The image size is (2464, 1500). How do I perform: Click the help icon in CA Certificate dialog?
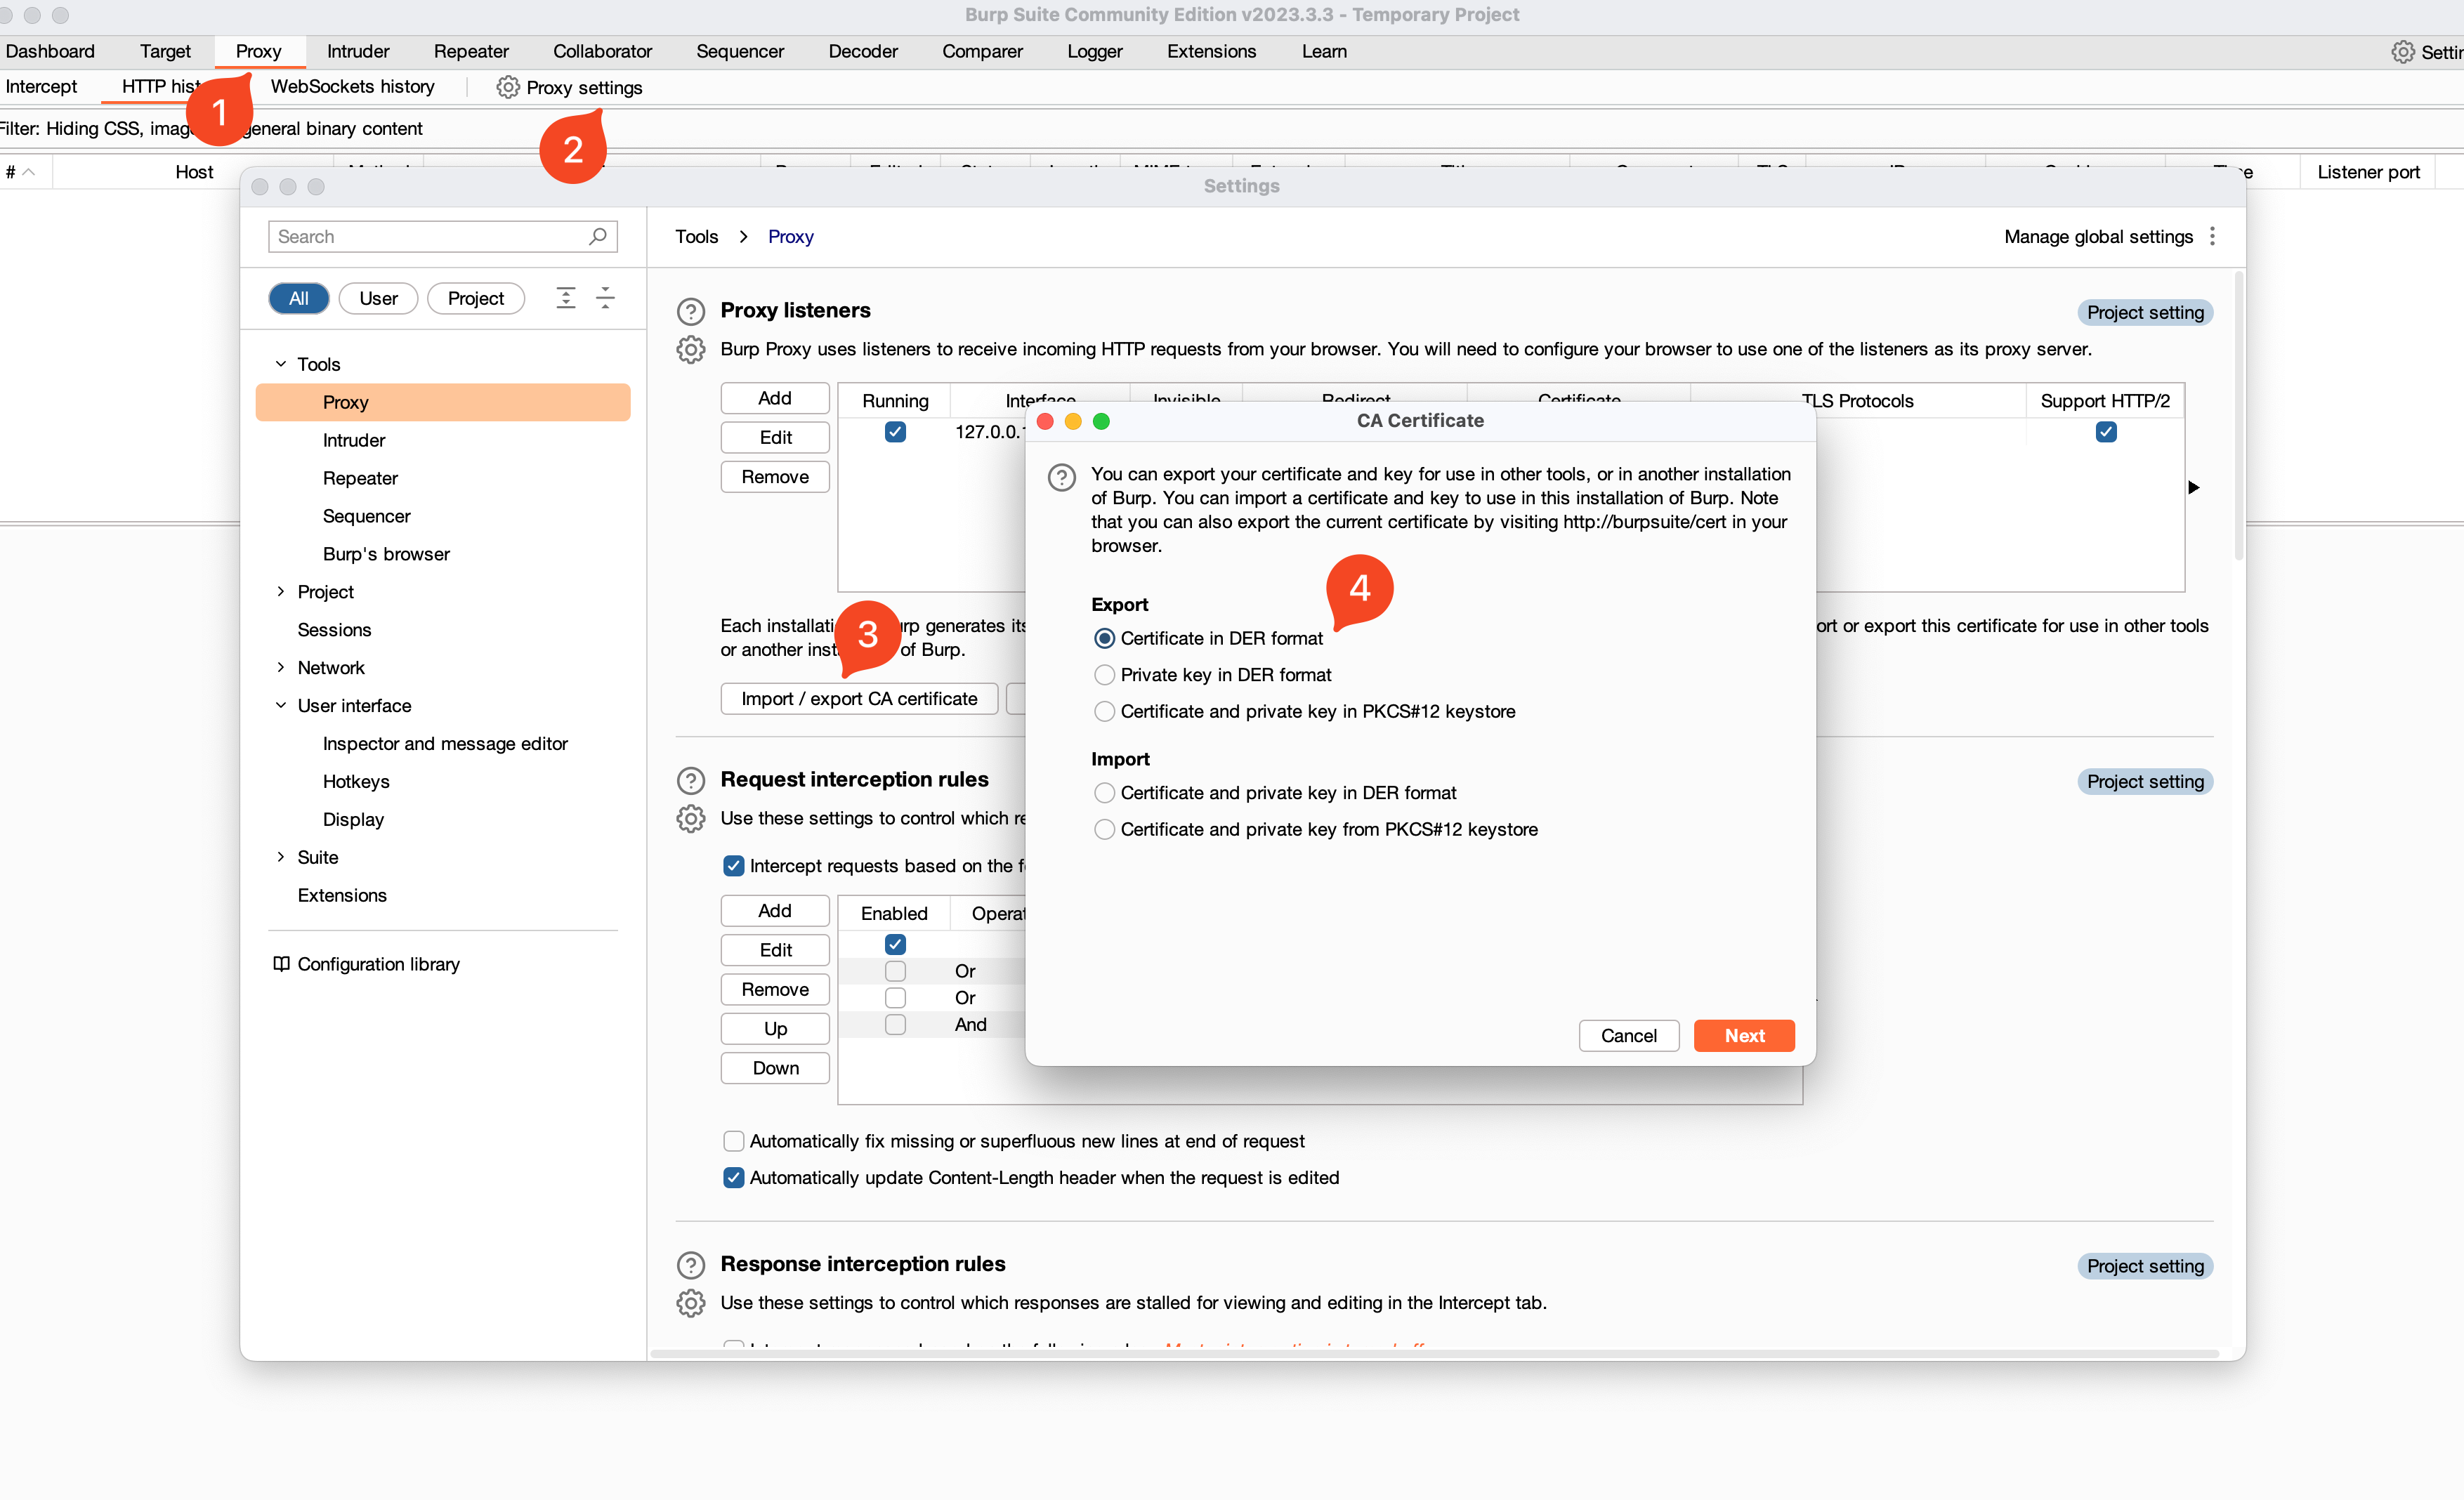pyautogui.click(x=1061, y=477)
